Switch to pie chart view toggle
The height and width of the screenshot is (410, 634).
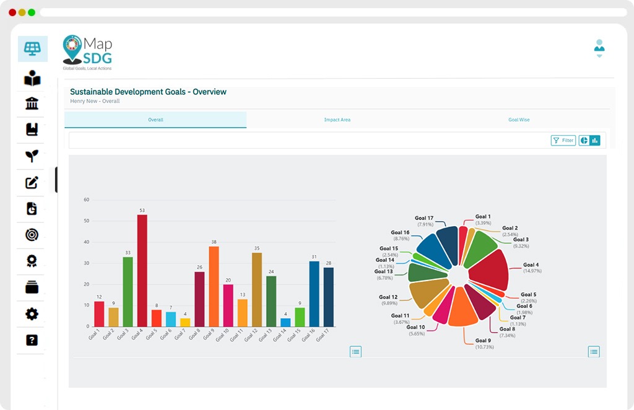(x=584, y=141)
